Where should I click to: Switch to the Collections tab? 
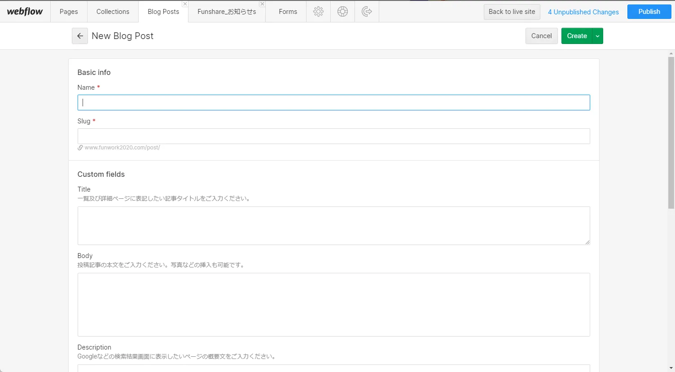click(113, 12)
